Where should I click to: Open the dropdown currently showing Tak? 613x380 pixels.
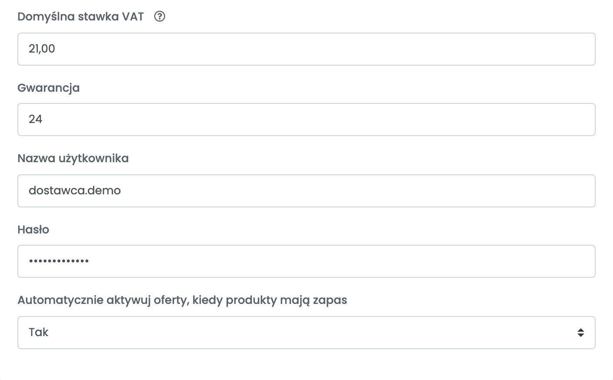click(306, 333)
